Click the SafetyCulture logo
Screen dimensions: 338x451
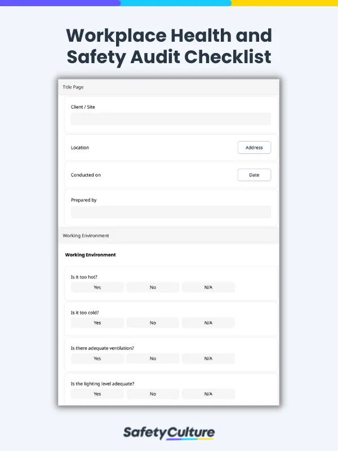click(169, 432)
